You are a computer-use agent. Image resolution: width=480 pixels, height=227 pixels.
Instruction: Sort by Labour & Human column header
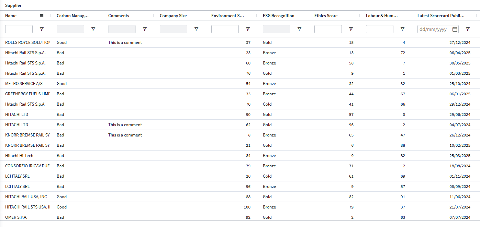(382, 16)
